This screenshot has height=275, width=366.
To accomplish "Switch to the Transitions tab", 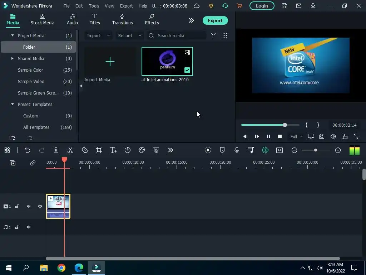I will pyautogui.click(x=122, y=20).
